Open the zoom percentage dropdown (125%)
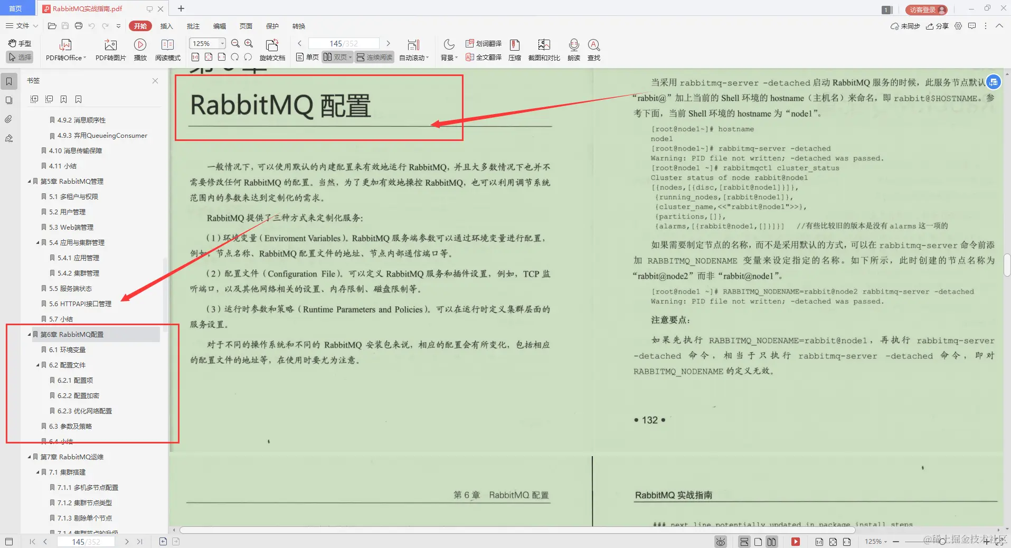This screenshot has height=548, width=1011. coord(222,43)
